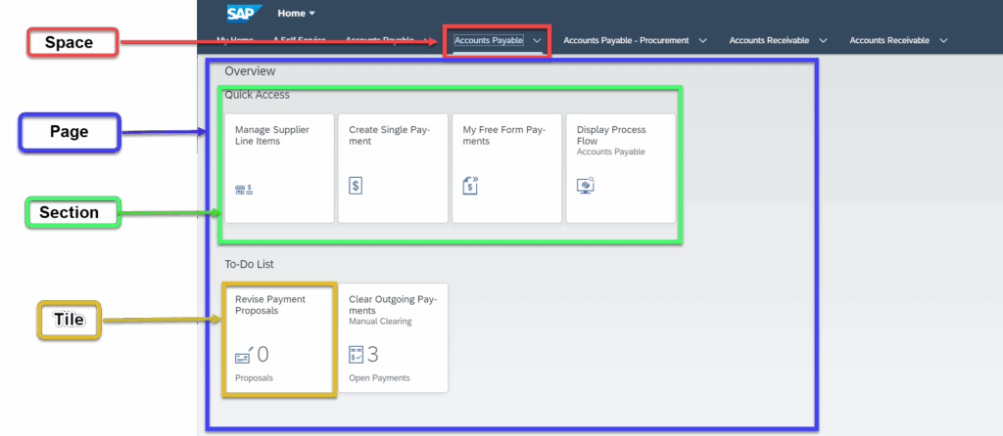Click the 3 Open Payments count
This screenshot has width=1003, height=436.
coord(372,354)
